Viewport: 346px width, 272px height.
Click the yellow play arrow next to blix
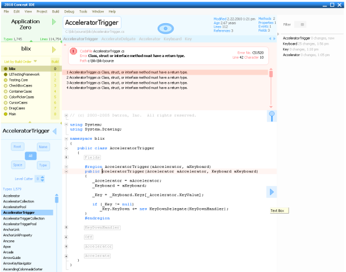pos(54,50)
